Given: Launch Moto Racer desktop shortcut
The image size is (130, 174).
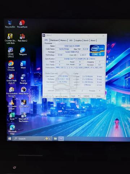Looking at the screenshot, I should (23, 91).
